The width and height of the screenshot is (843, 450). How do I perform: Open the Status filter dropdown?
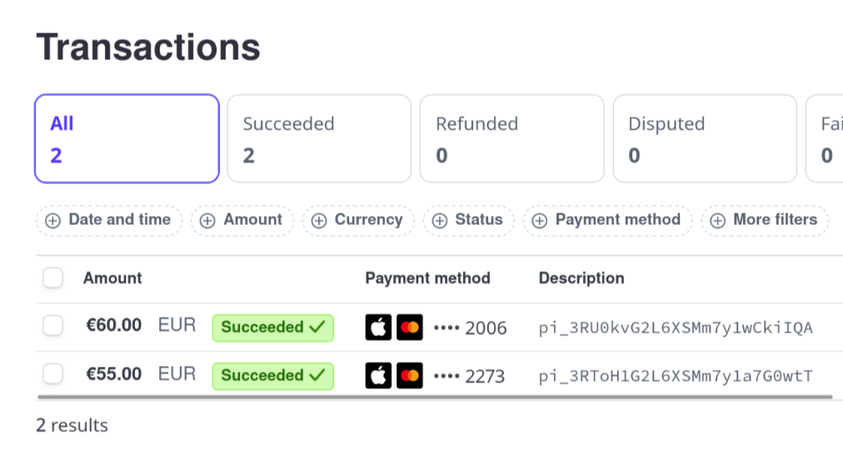click(x=470, y=220)
